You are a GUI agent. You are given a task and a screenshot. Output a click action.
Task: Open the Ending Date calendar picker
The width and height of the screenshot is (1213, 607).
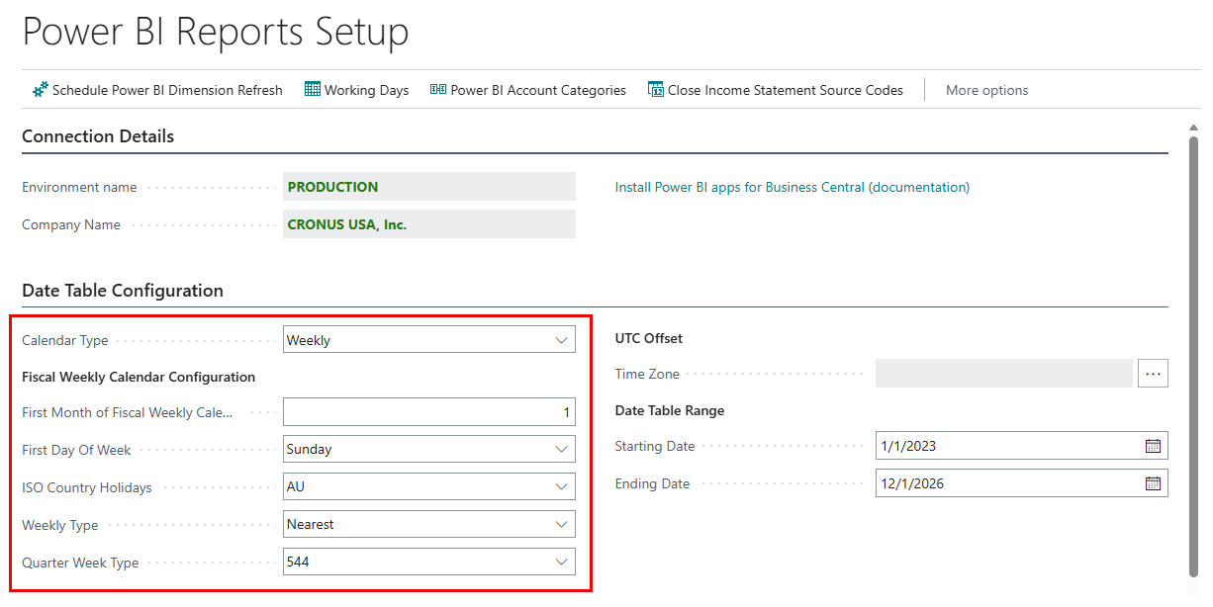1153,483
